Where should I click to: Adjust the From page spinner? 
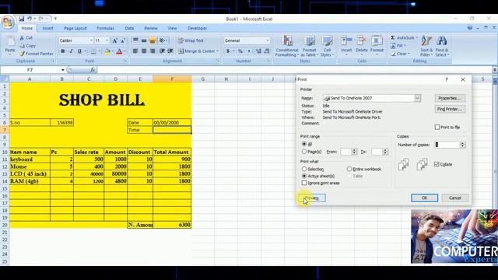[x=354, y=152]
